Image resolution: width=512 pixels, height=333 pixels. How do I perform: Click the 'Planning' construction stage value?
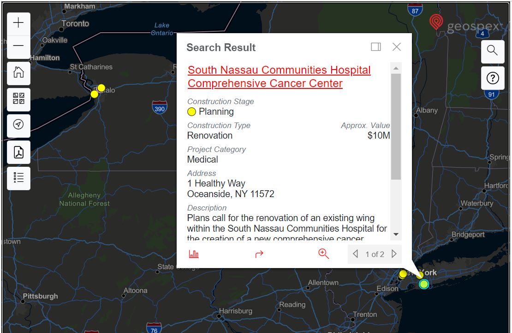216,111
